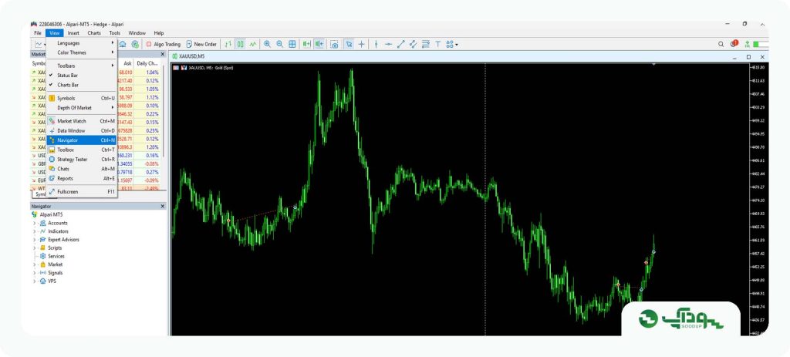Open the Insert menu
Viewport: 790px width, 357px height.
[73, 32]
